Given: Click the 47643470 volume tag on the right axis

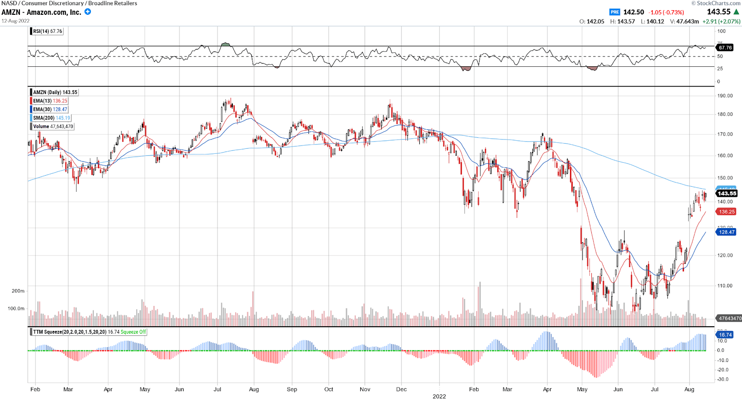Looking at the screenshot, I should tap(729, 318).
